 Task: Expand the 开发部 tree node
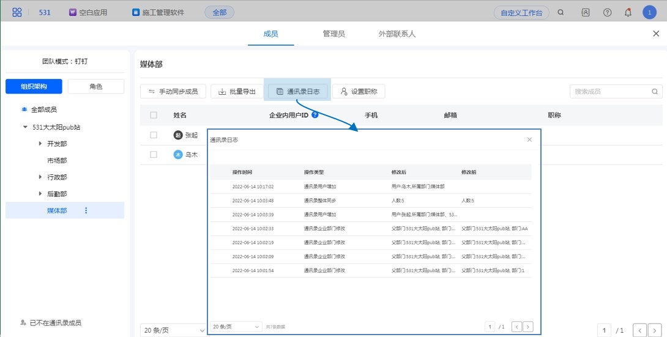(40, 144)
